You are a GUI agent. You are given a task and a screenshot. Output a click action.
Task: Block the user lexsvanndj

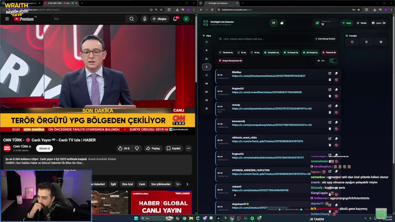pyautogui.click(x=336, y=129)
